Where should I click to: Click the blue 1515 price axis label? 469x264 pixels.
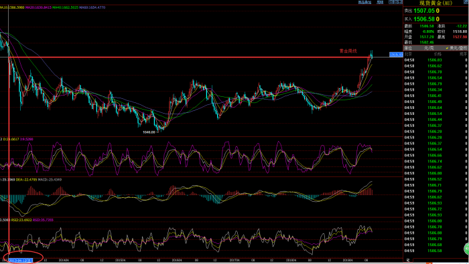[396, 55]
